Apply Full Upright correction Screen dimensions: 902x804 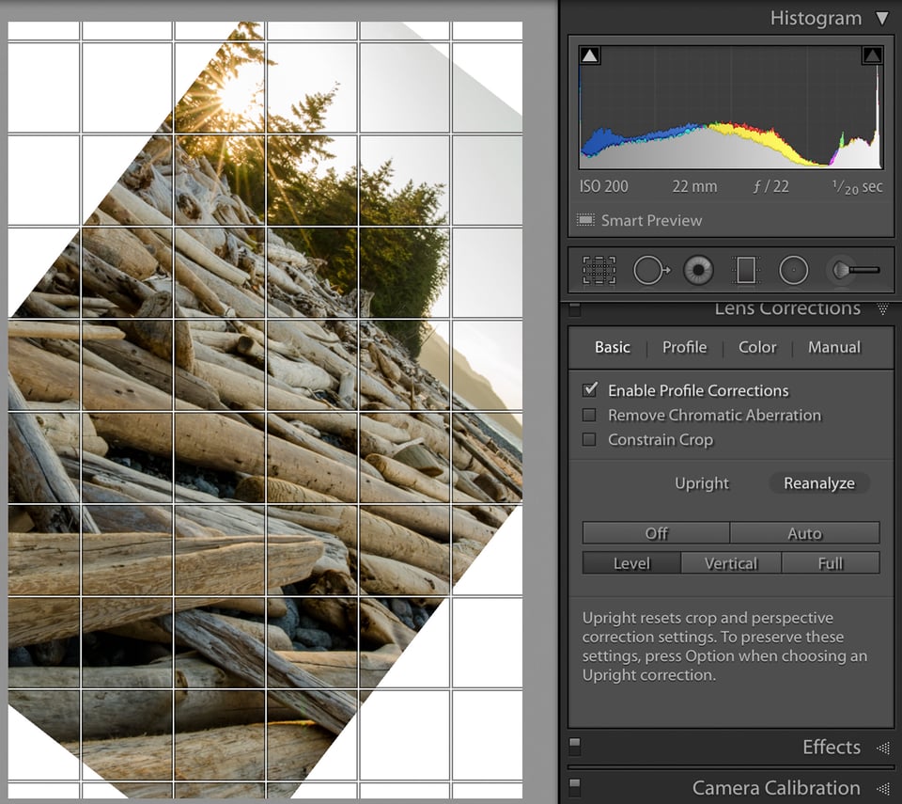click(831, 563)
